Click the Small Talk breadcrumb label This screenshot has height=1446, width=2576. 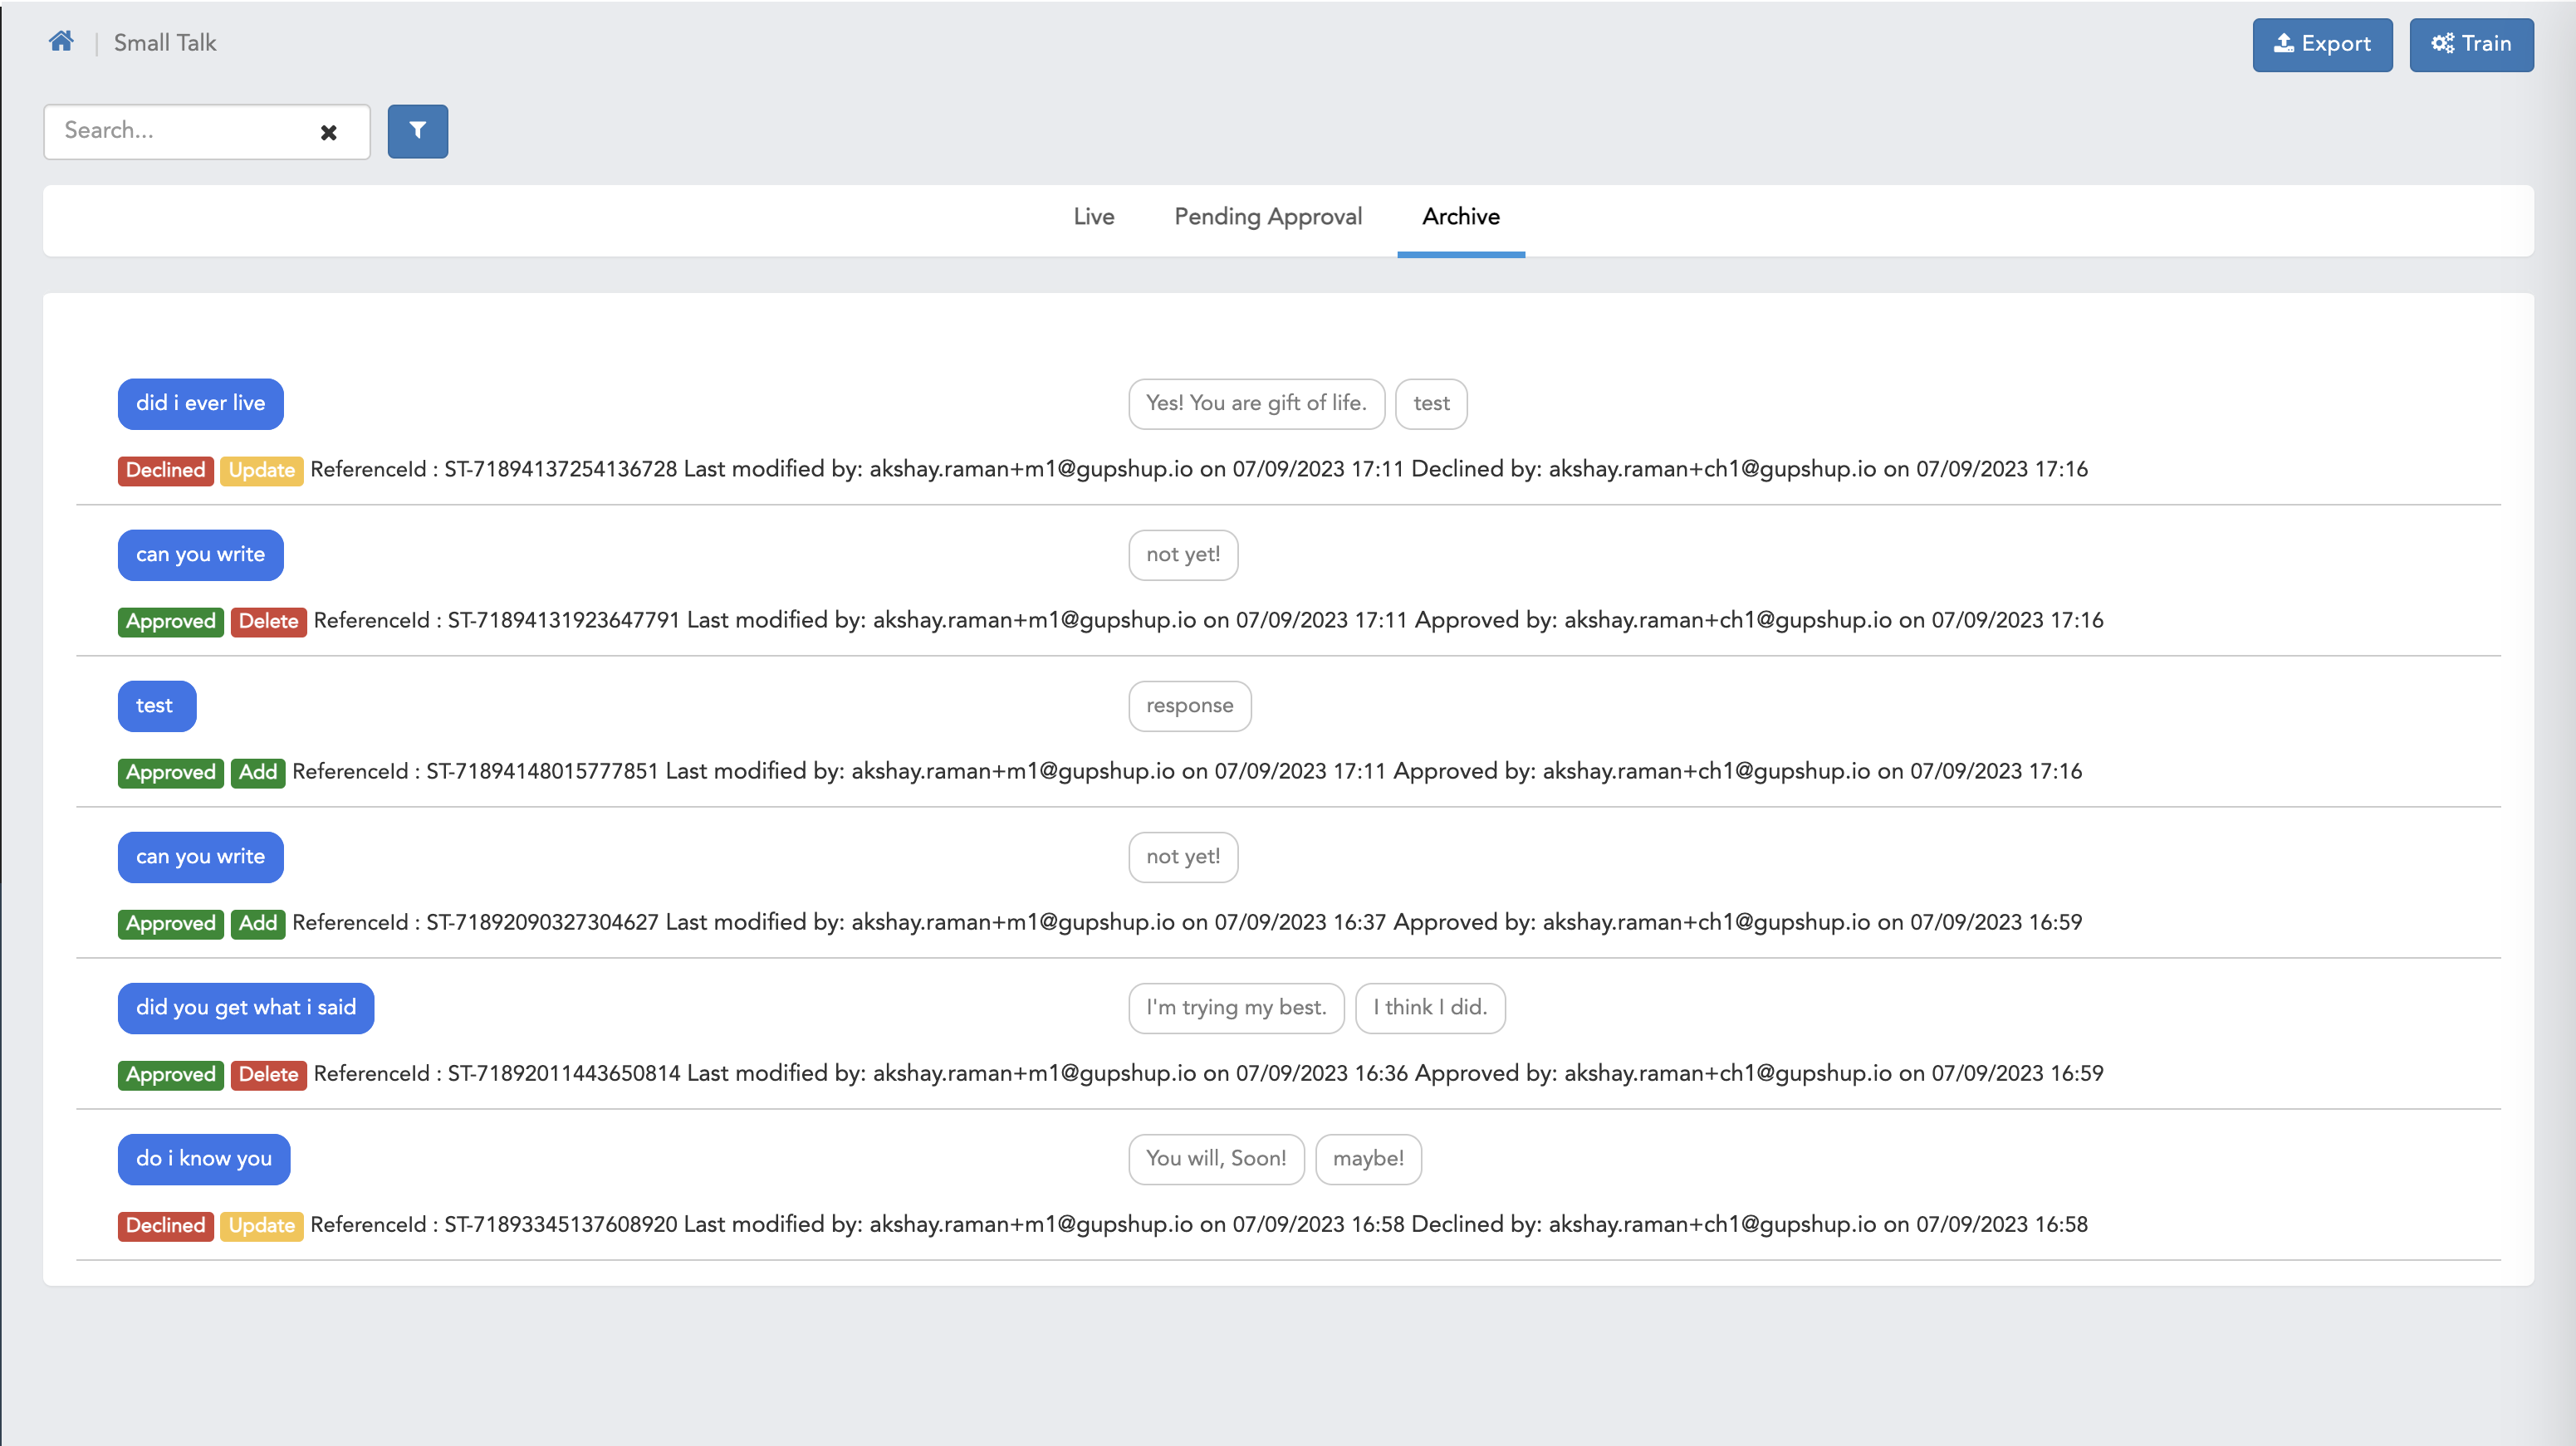[165, 43]
